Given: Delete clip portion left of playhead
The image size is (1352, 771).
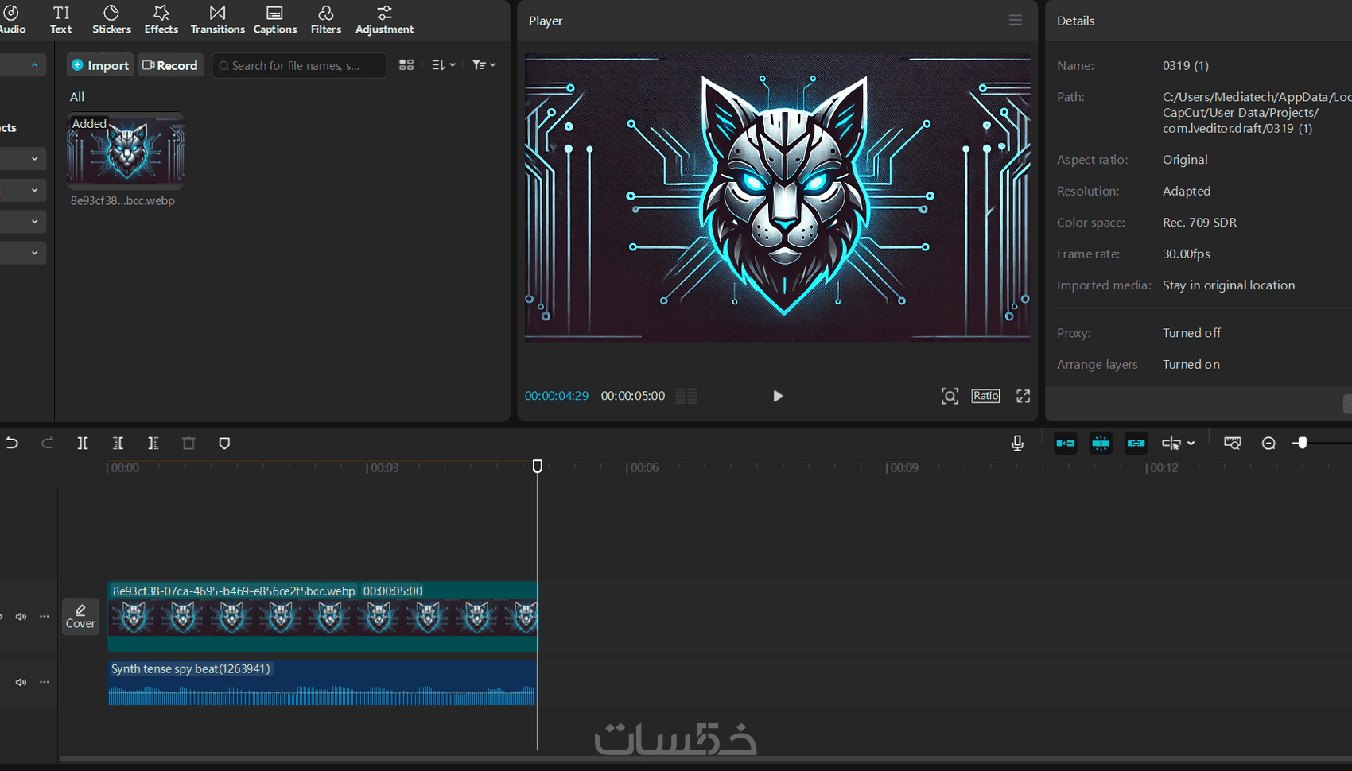Looking at the screenshot, I should click(x=118, y=444).
